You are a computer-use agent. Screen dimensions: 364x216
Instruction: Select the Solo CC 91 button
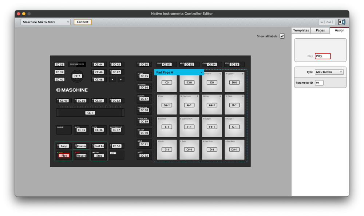144,144
